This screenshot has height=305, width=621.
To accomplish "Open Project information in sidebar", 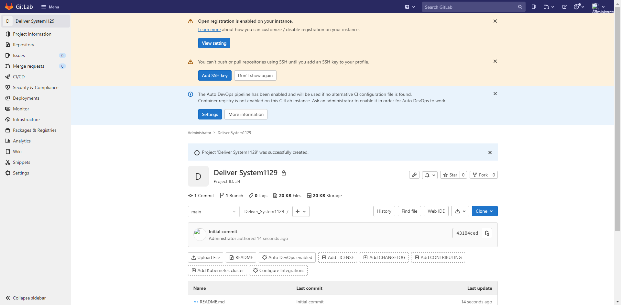I will pos(35,34).
